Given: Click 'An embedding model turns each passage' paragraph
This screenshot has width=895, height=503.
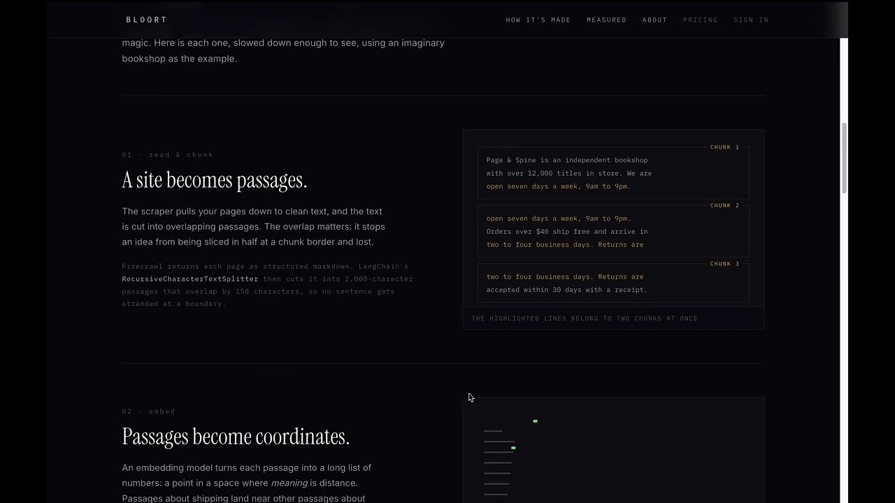Looking at the screenshot, I should click(x=246, y=483).
